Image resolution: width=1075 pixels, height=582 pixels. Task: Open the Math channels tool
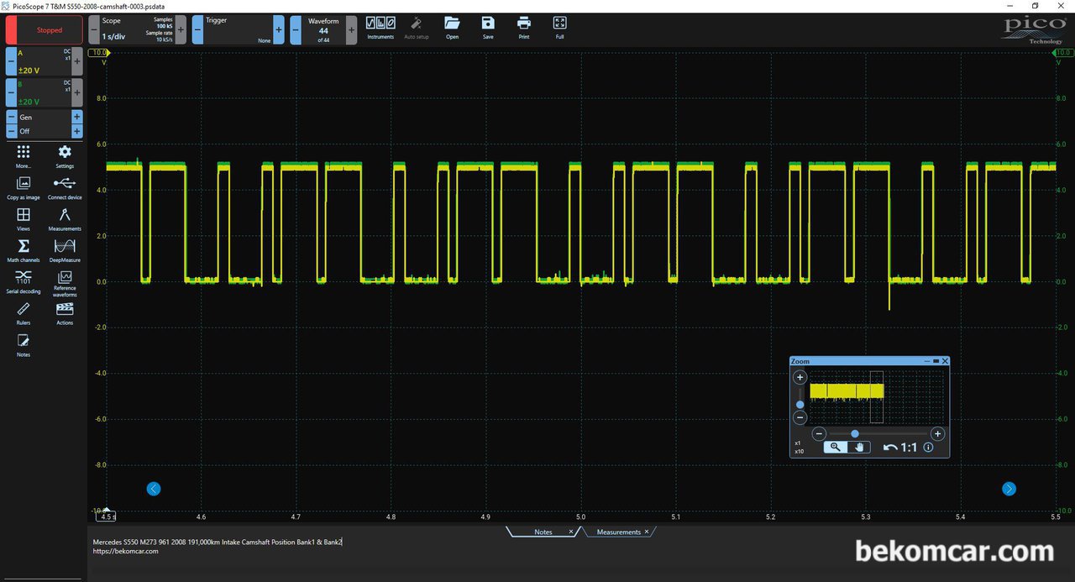[x=24, y=249]
